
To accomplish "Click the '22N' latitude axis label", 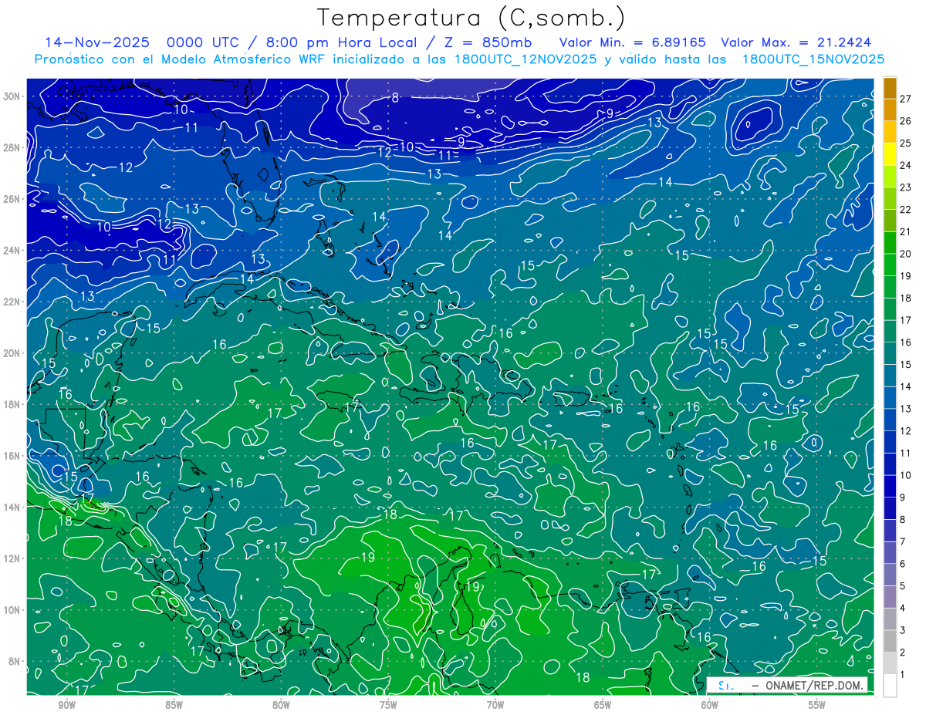I will click(12, 302).
